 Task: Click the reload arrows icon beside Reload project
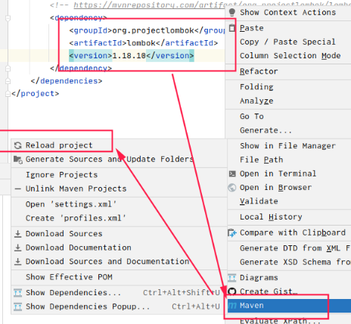(x=18, y=145)
